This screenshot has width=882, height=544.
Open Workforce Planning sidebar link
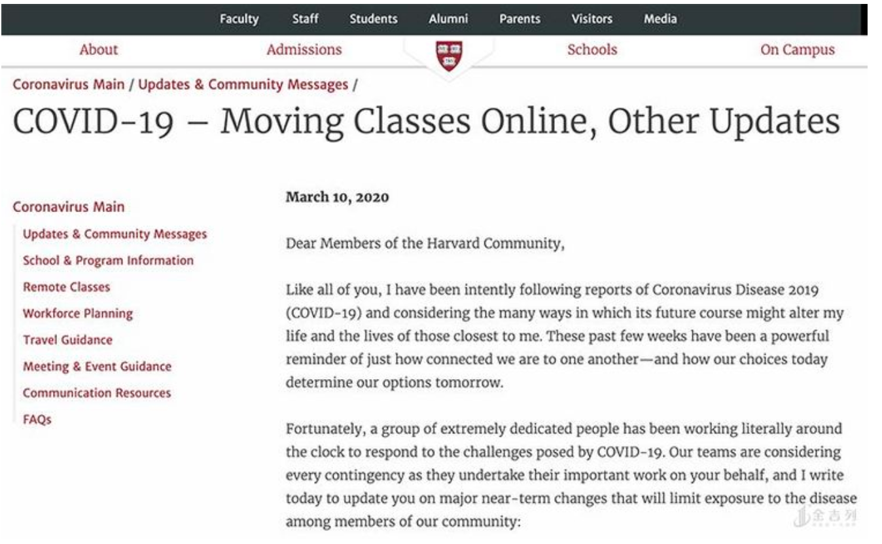click(x=78, y=314)
